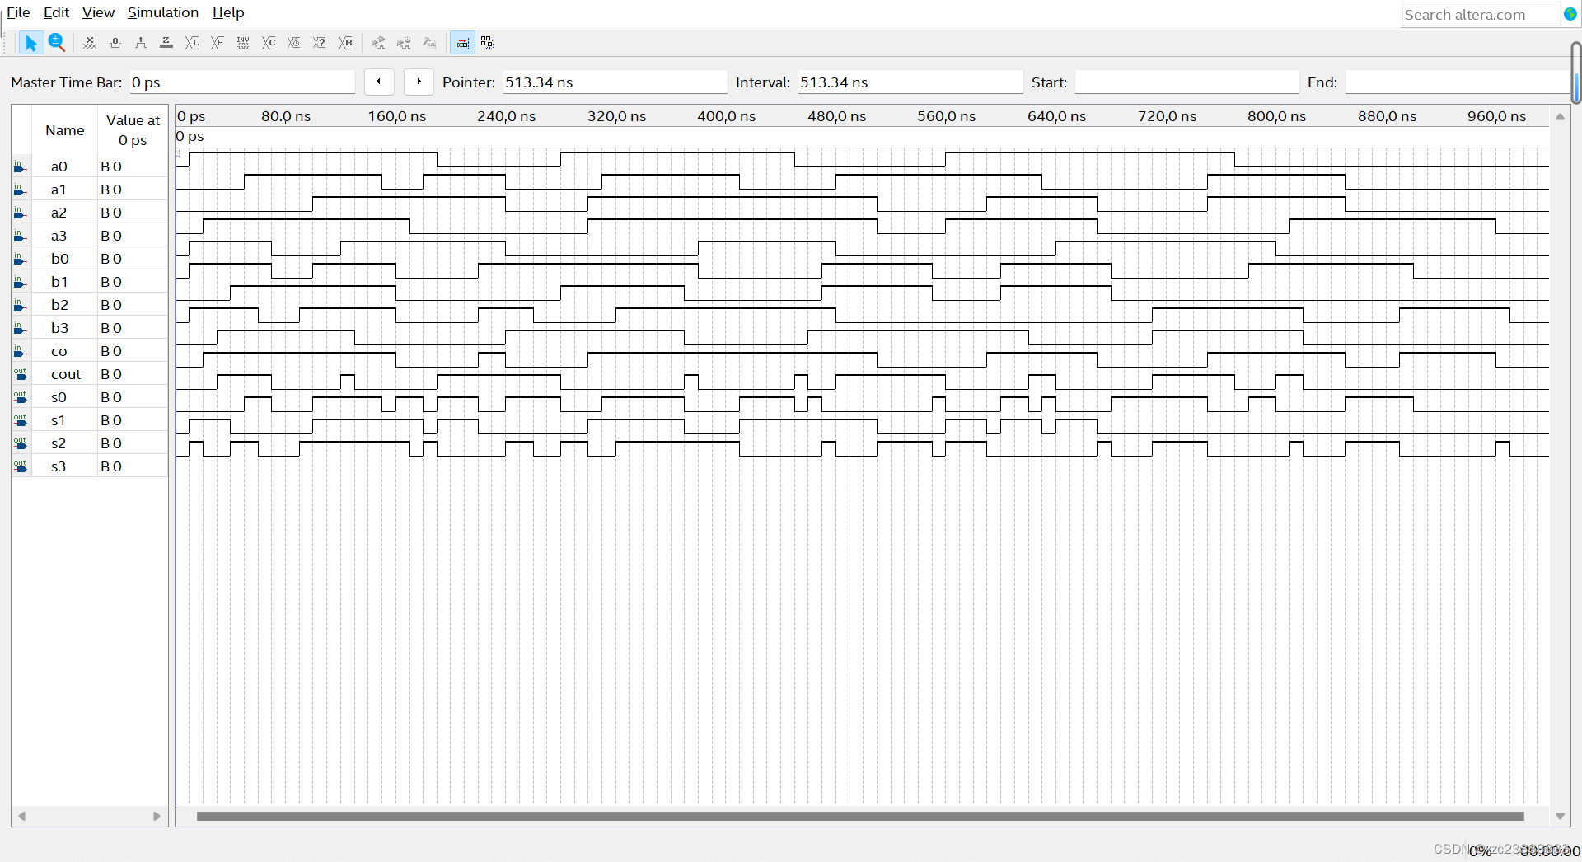The height and width of the screenshot is (862, 1582).
Task: Click the Name column header
Action: click(x=65, y=130)
